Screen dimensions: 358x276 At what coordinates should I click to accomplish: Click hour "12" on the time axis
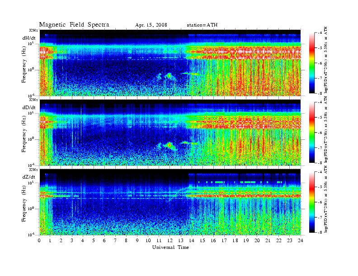[170, 240]
